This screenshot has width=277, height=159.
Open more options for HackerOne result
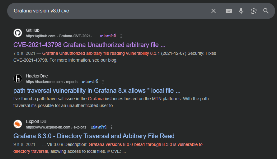pyautogui.click(x=103, y=82)
